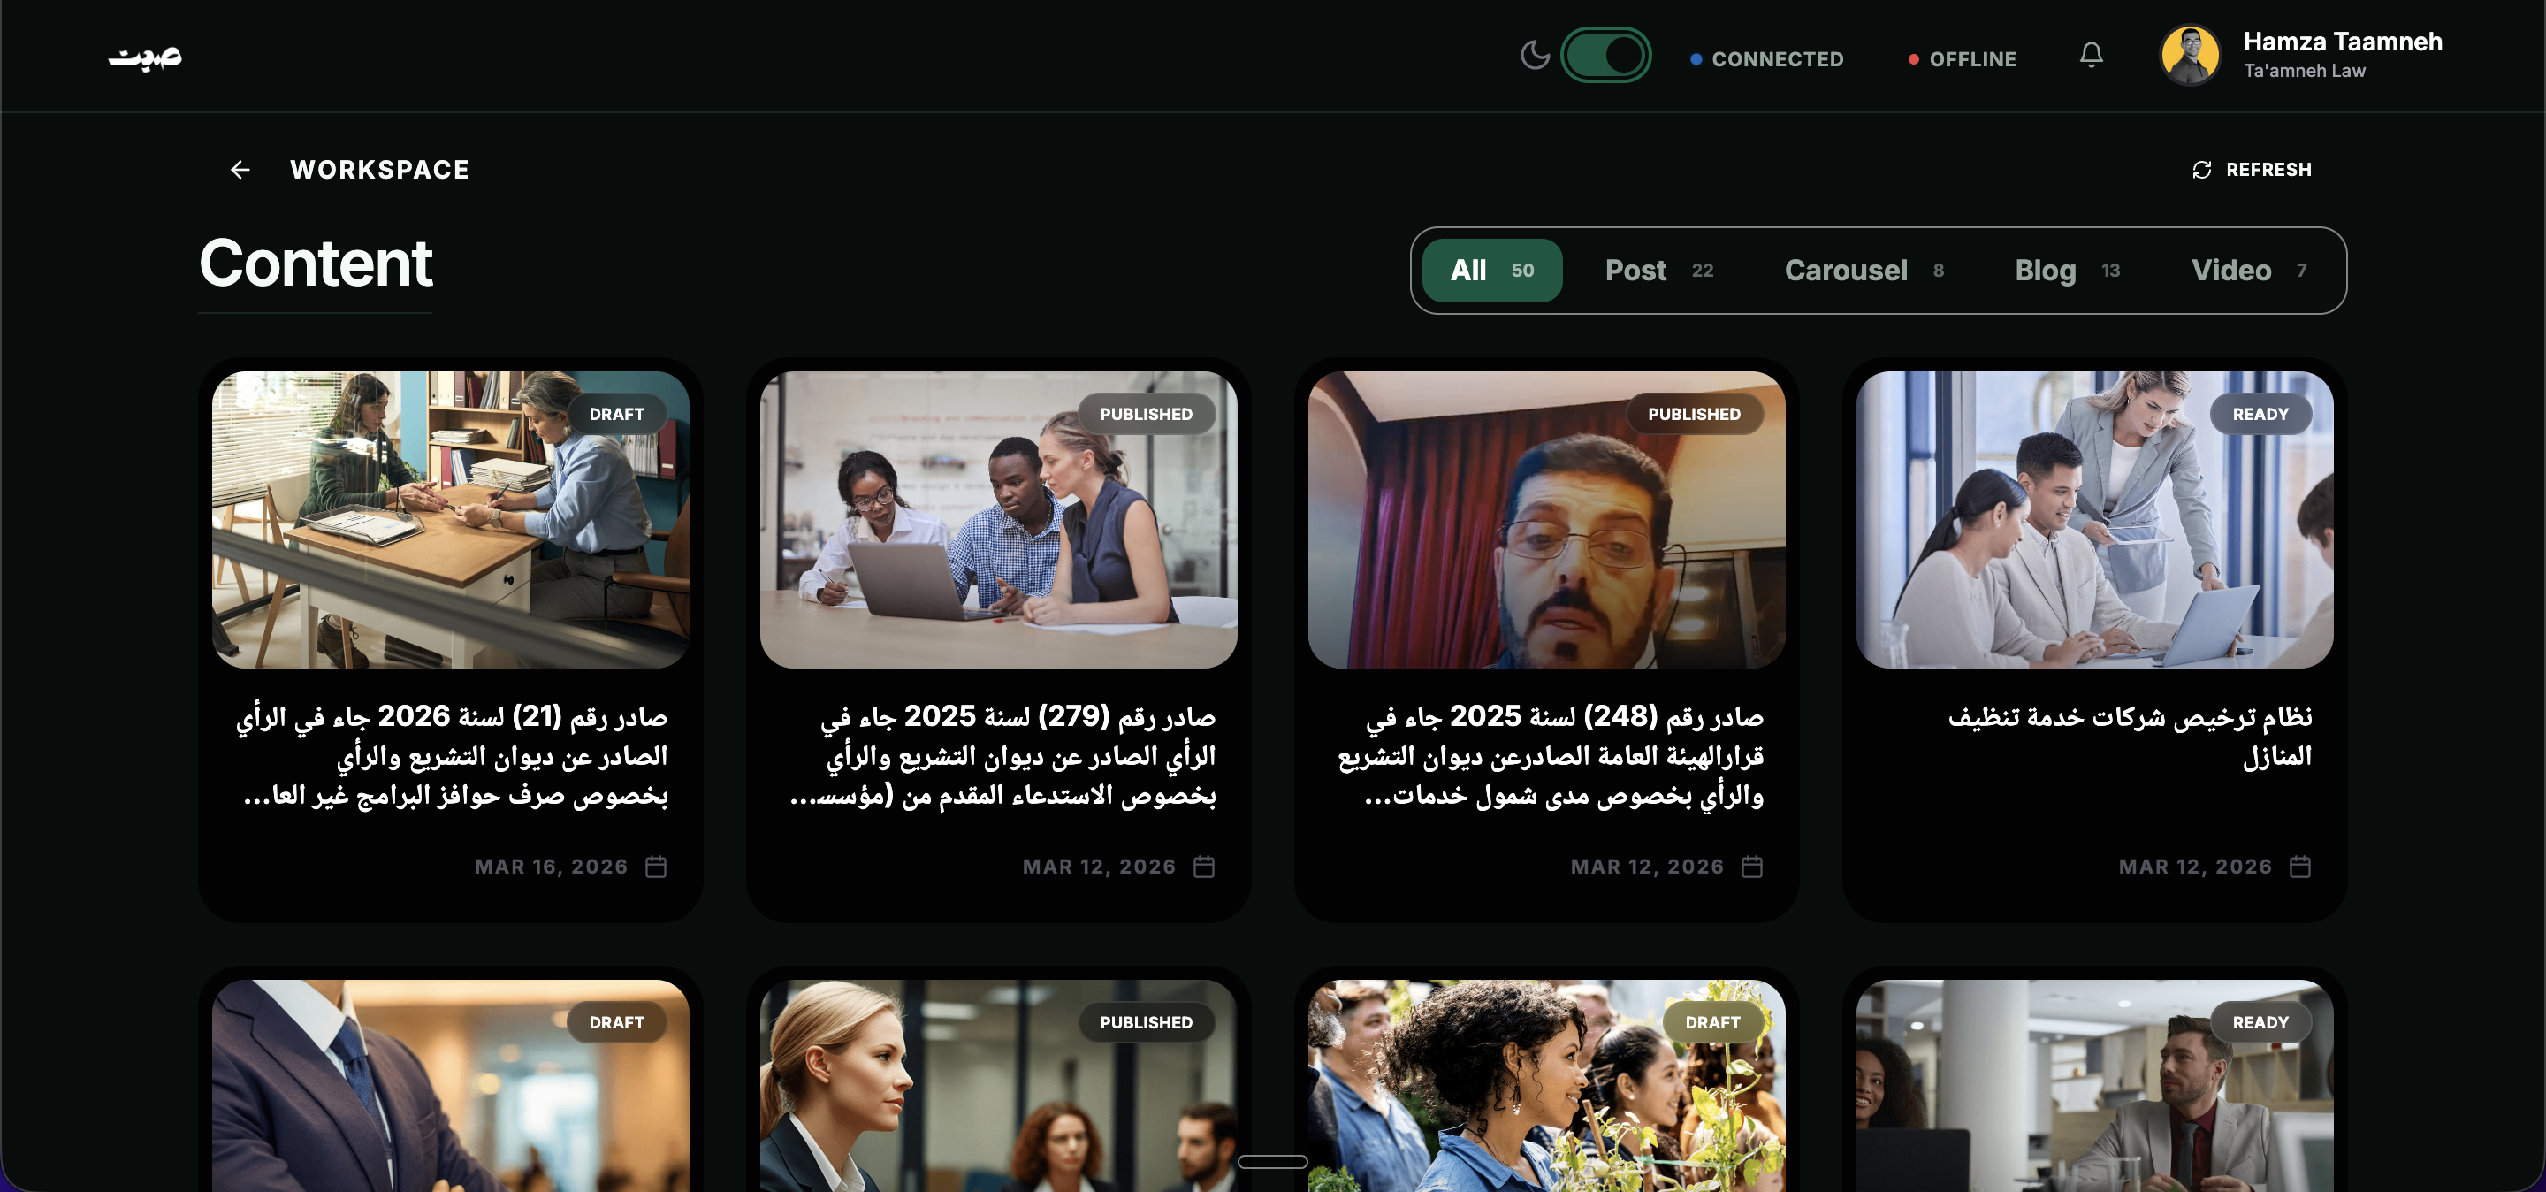2546x1192 pixels.
Task: Go back using the arrow beside Workspace
Action: (240, 170)
